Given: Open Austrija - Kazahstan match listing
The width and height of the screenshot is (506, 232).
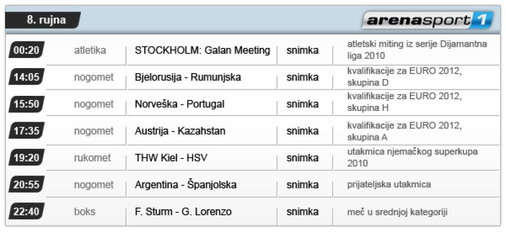Looking at the screenshot, I should 180,131.
